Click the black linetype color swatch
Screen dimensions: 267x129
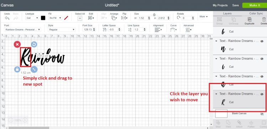[x=43, y=18]
